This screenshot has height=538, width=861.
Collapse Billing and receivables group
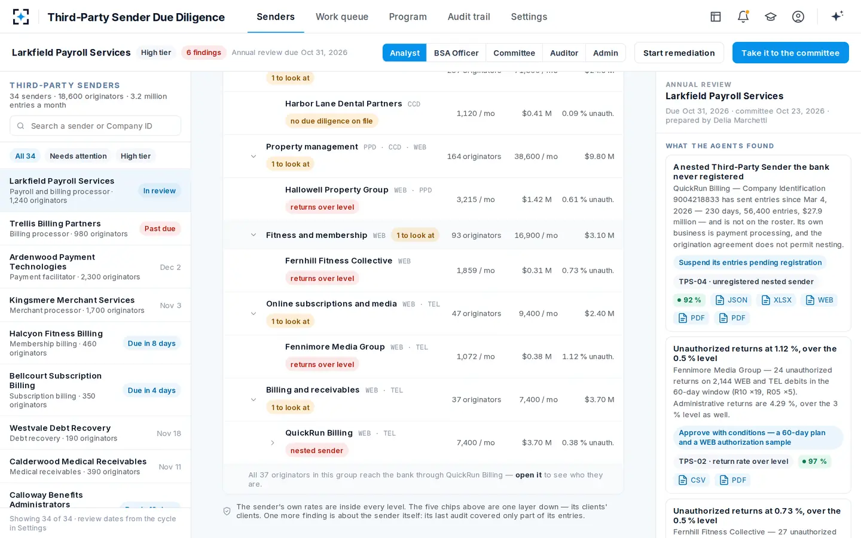click(254, 400)
